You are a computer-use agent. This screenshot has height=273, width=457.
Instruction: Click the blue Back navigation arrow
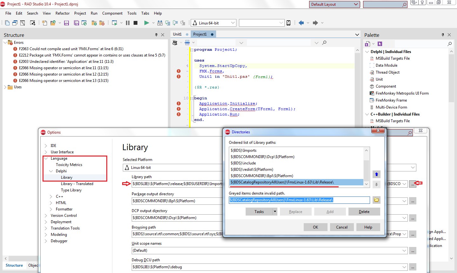301,23
